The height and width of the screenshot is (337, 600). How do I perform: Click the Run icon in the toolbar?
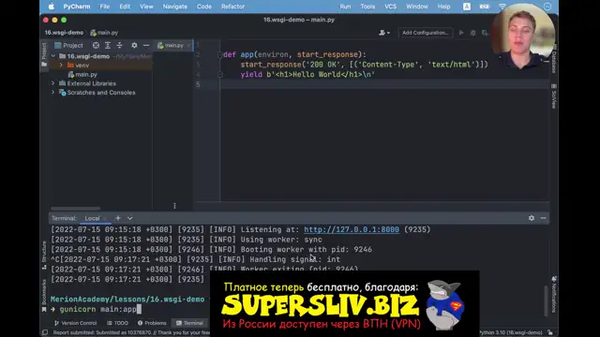[x=461, y=33]
